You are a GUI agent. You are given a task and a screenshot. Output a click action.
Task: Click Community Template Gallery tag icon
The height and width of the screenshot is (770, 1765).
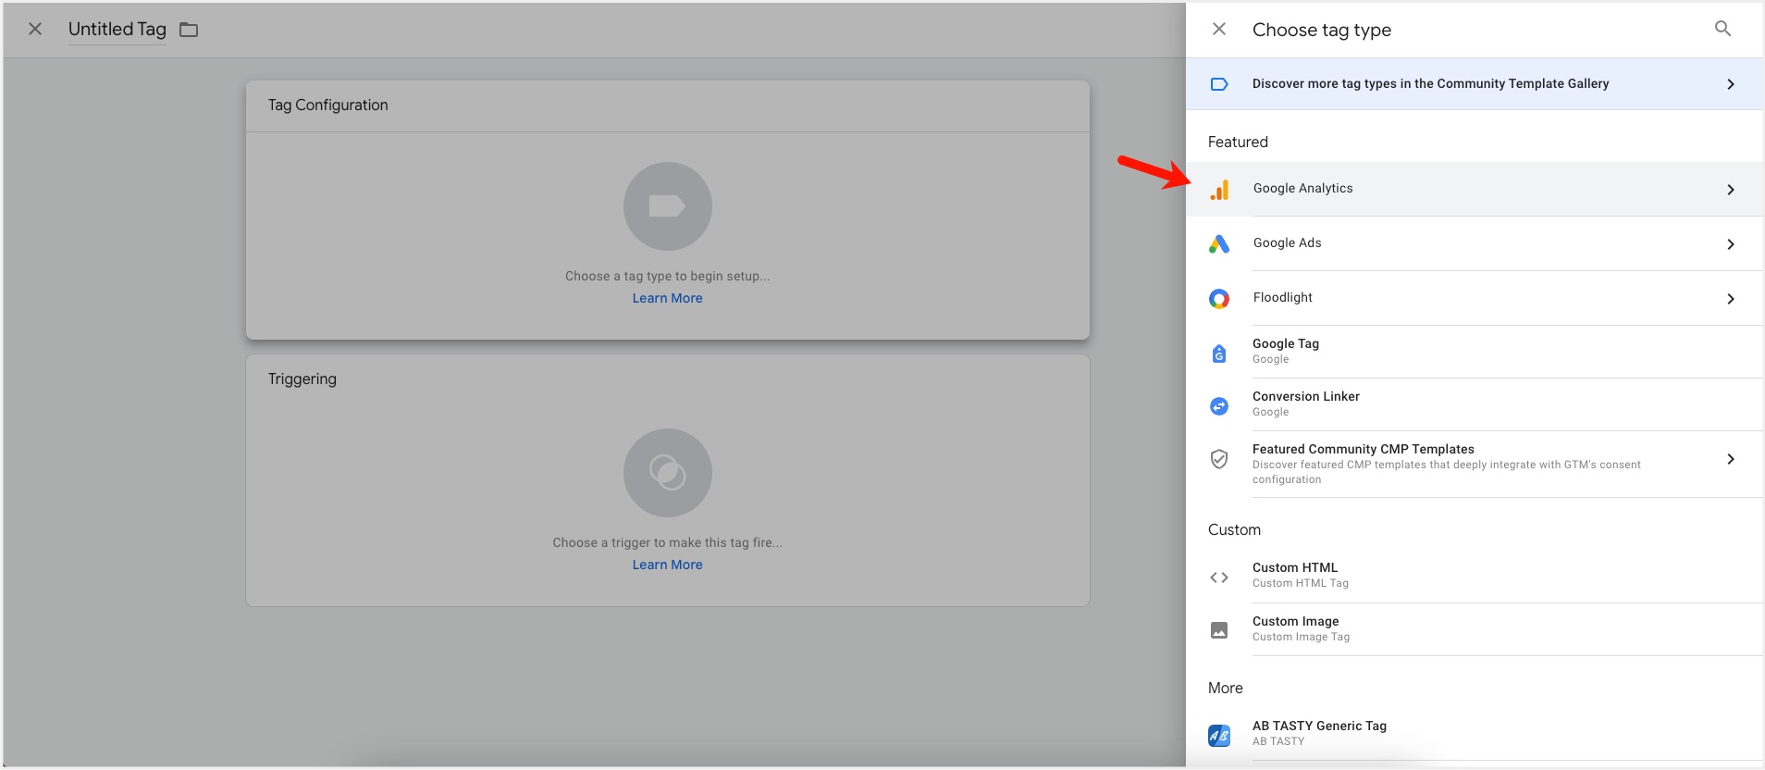point(1219,84)
